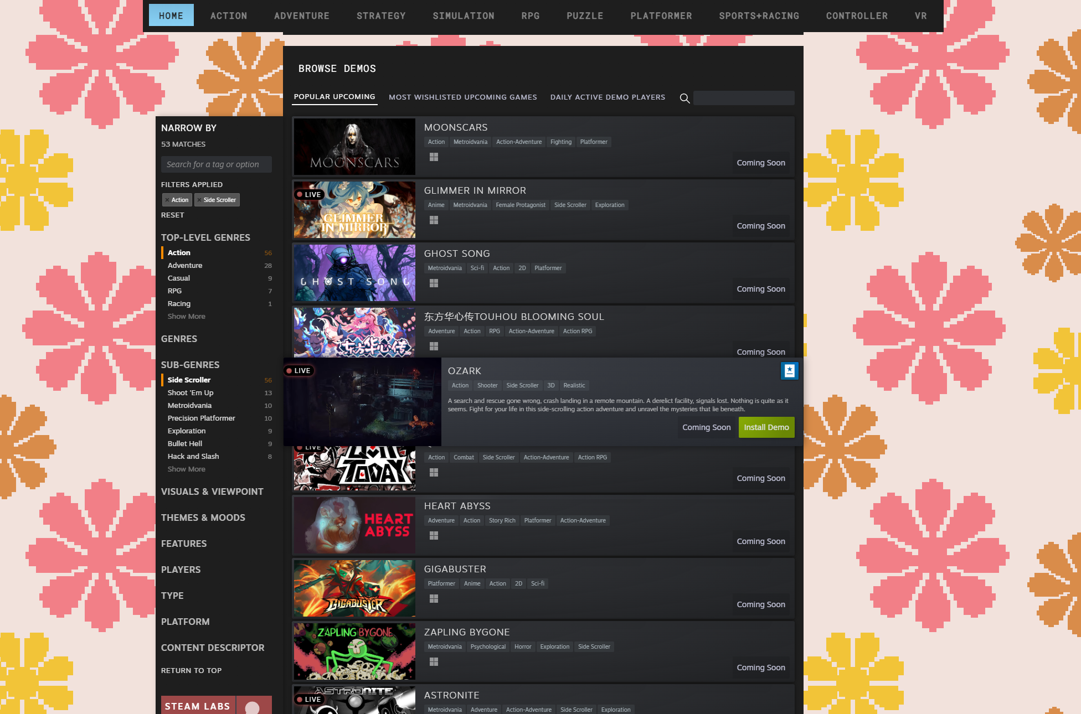Click the Search for a tag field
1081x714 pixels.
coord(216,164)
